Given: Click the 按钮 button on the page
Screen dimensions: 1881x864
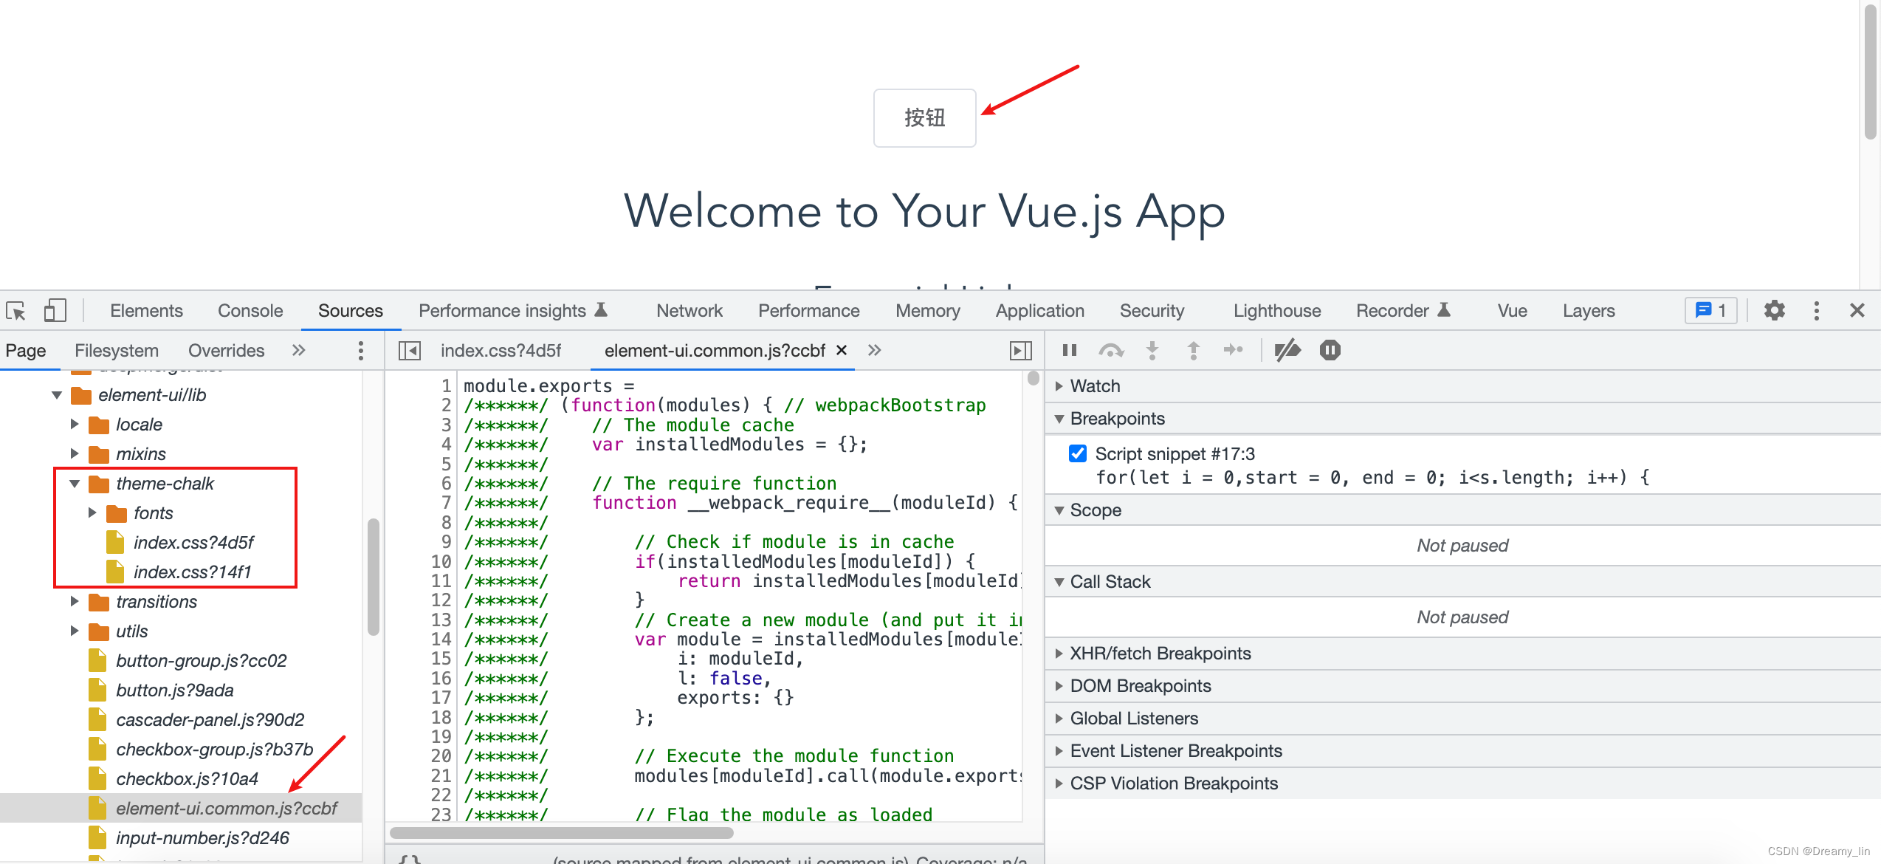Looking at the screenshot, I should point(924,118).
